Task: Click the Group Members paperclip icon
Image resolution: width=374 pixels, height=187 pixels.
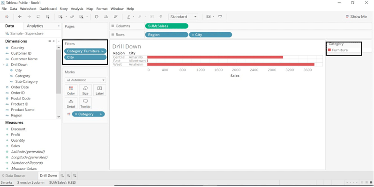Action: point(140,17)
